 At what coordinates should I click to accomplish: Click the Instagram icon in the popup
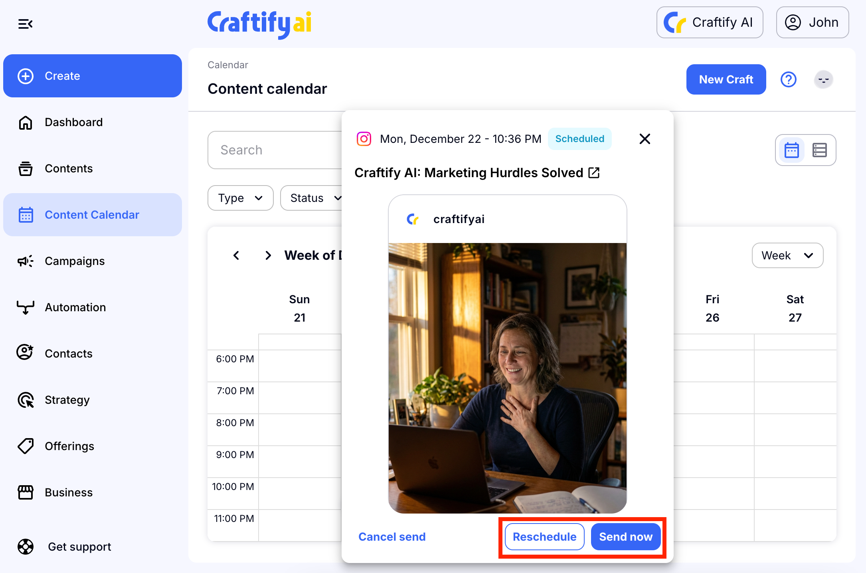tap(364, 139)
